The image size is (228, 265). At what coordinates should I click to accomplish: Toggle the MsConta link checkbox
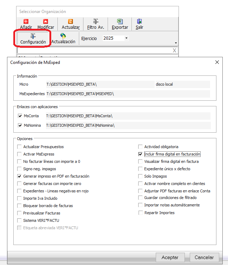(x=20, y=116)
